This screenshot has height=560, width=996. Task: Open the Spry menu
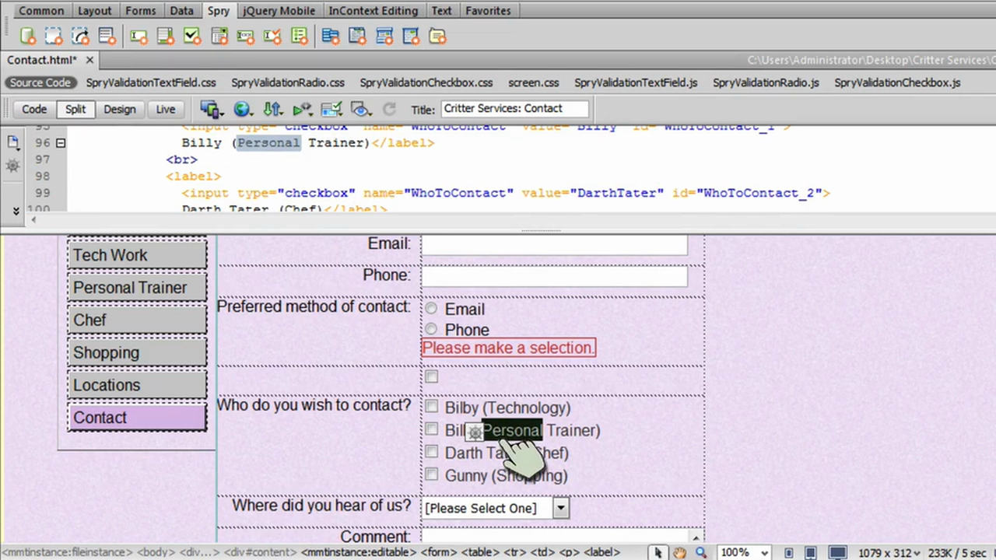pyautogui.click(x=219, y=10)
